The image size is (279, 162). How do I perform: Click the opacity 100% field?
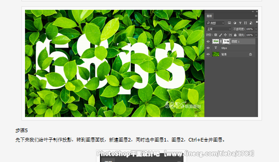tap(250, 29)
